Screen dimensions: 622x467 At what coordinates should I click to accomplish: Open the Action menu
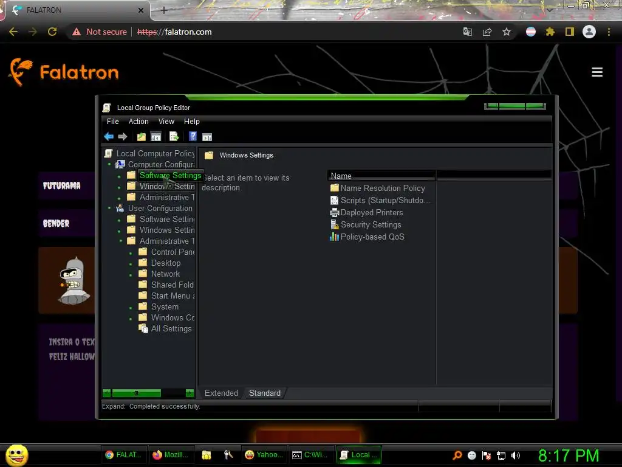point(138,122)
